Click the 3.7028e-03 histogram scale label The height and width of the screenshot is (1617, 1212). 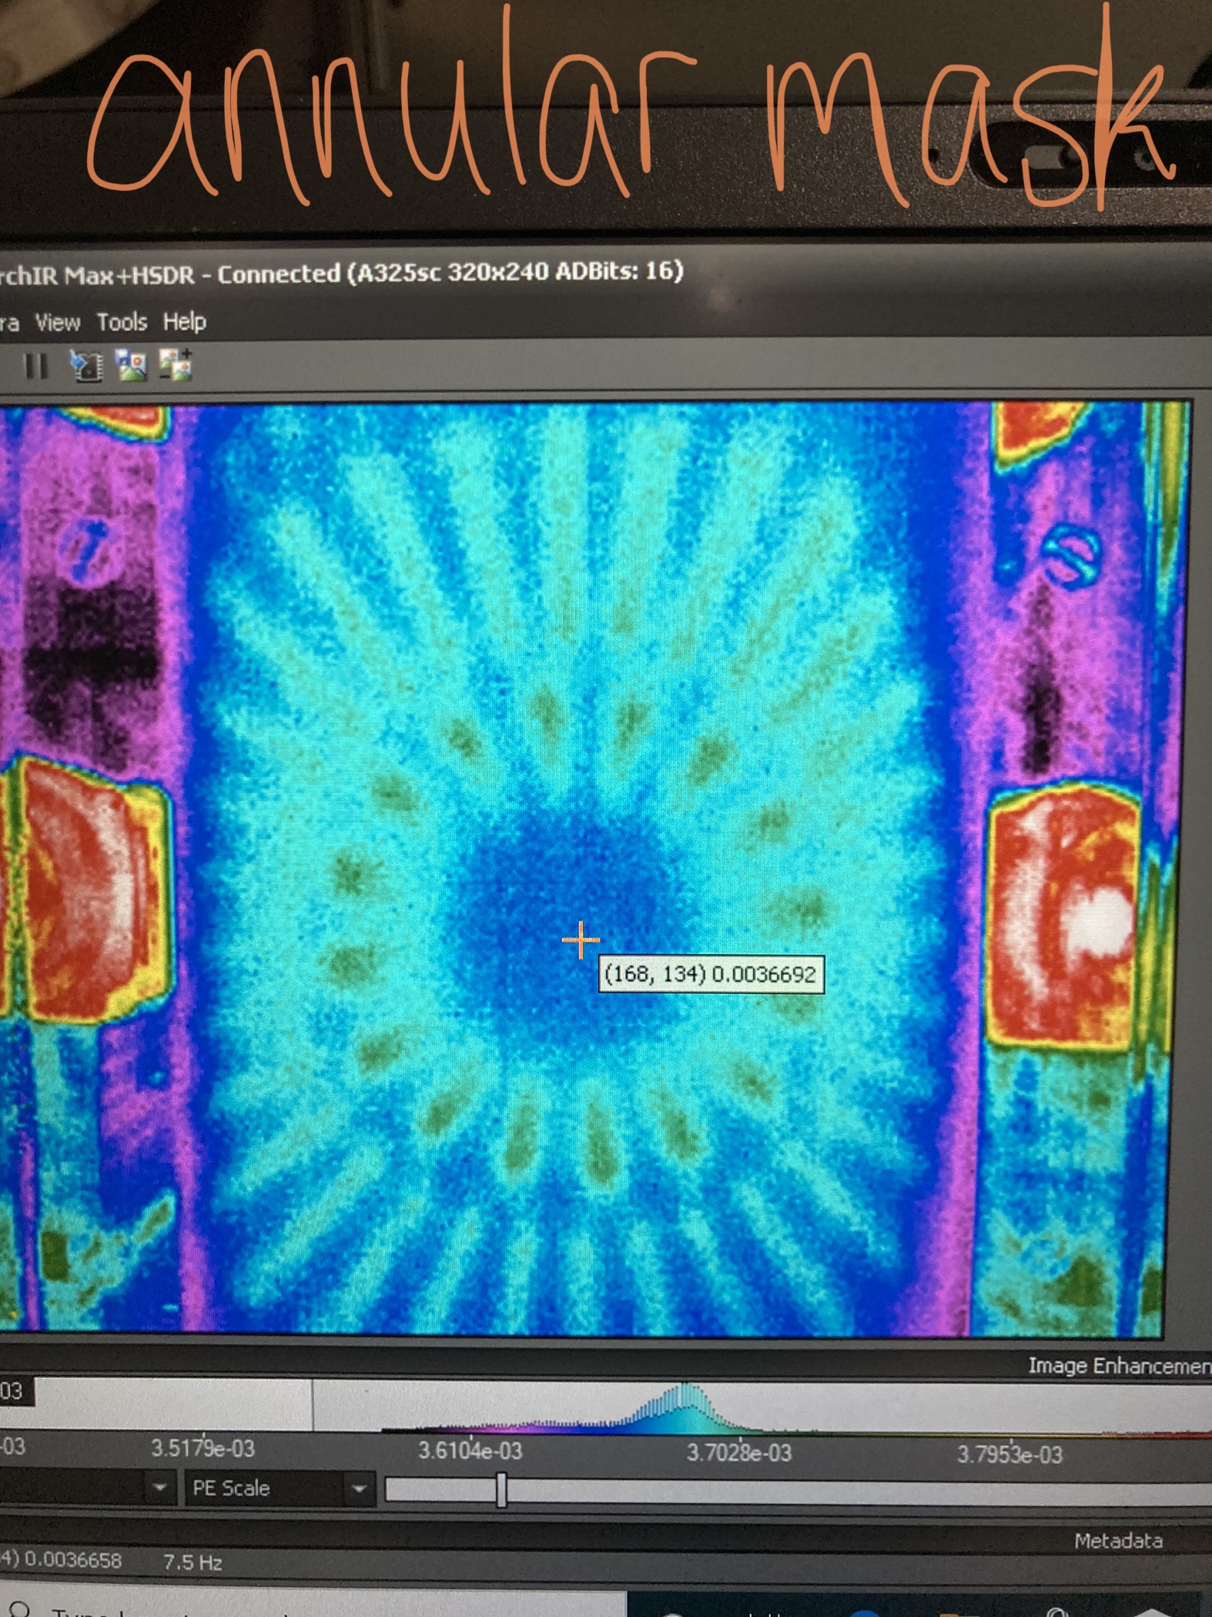tap(738, 1452)
